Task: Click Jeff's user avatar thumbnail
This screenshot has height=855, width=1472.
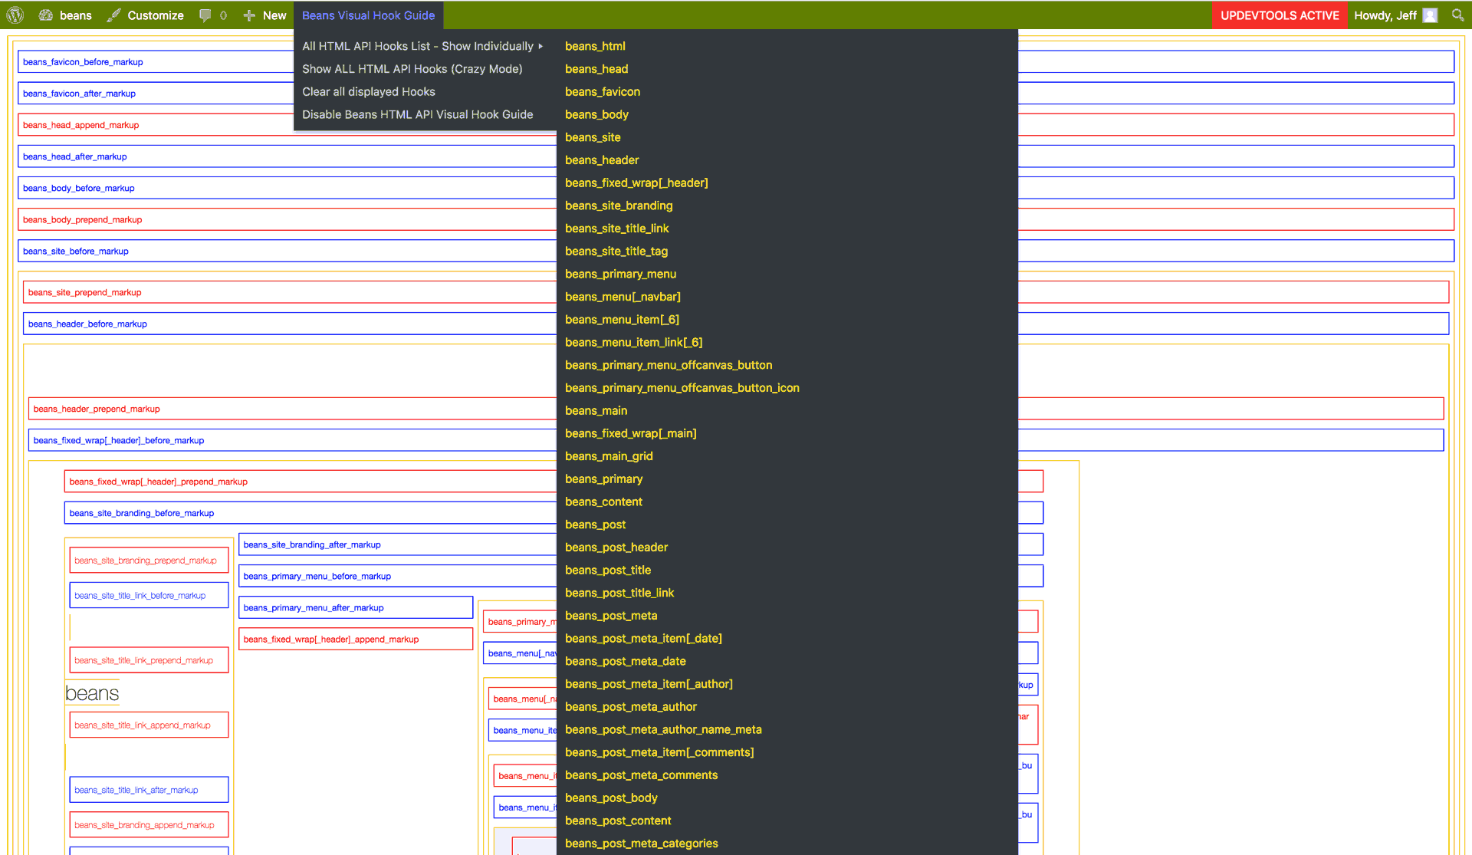Action: tap(1430, 15)
